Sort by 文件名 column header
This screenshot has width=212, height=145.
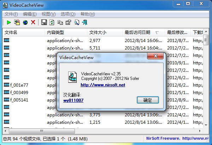(x=23, y=33)
